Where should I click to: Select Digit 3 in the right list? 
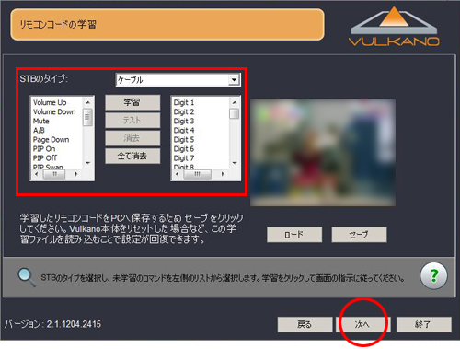coord(184,121)
